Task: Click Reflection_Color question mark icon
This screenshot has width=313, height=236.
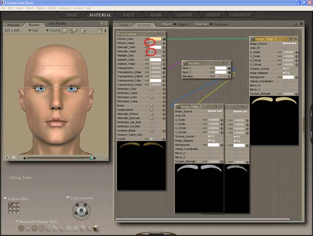Action: click(152, 89)
